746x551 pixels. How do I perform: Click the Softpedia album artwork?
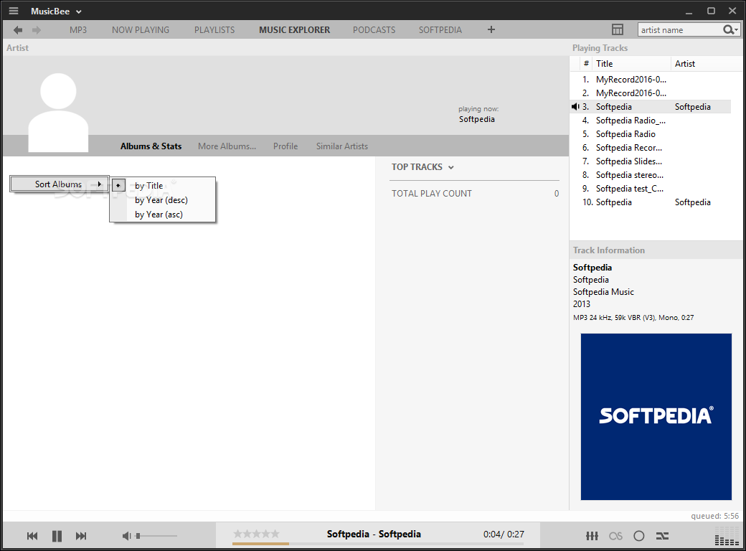click(656, 416)
